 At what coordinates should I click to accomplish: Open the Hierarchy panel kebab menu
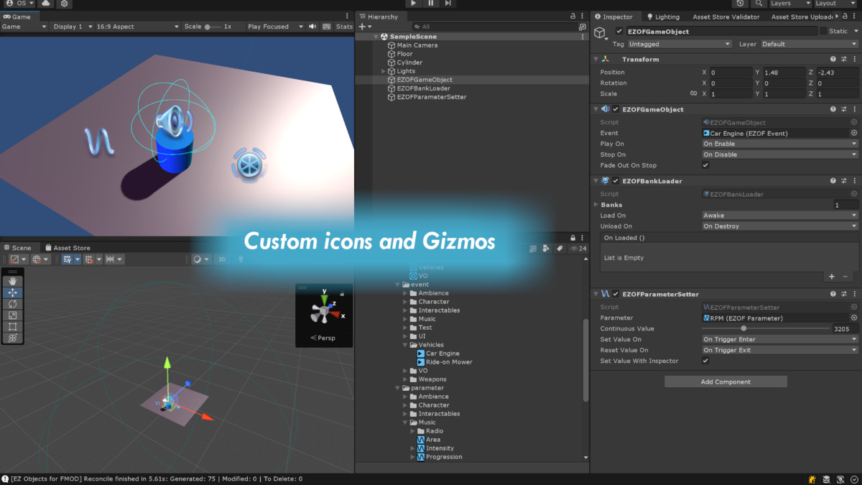click(583, 17)
